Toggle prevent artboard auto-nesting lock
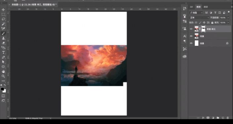 pos(208,23)
